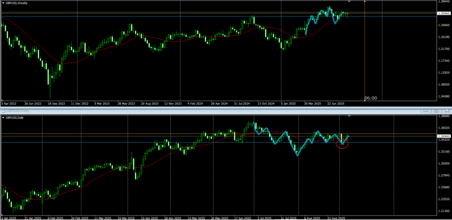This screenshot has height=220, width=452.
Task: Click the 13 Oct 2024 date label
Action: click(x=266, y=103)
